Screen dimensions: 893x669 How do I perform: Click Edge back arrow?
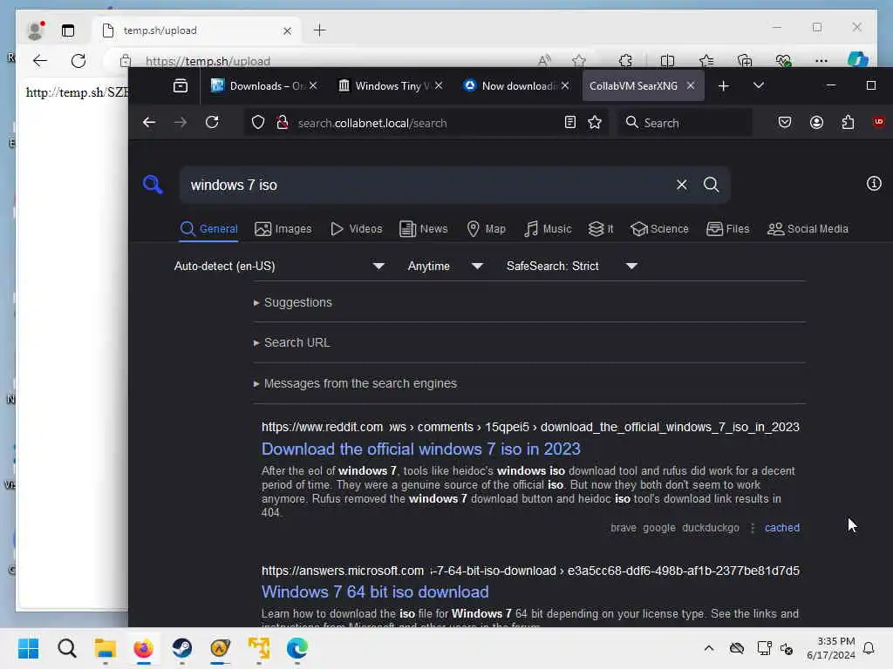(40, 61)
